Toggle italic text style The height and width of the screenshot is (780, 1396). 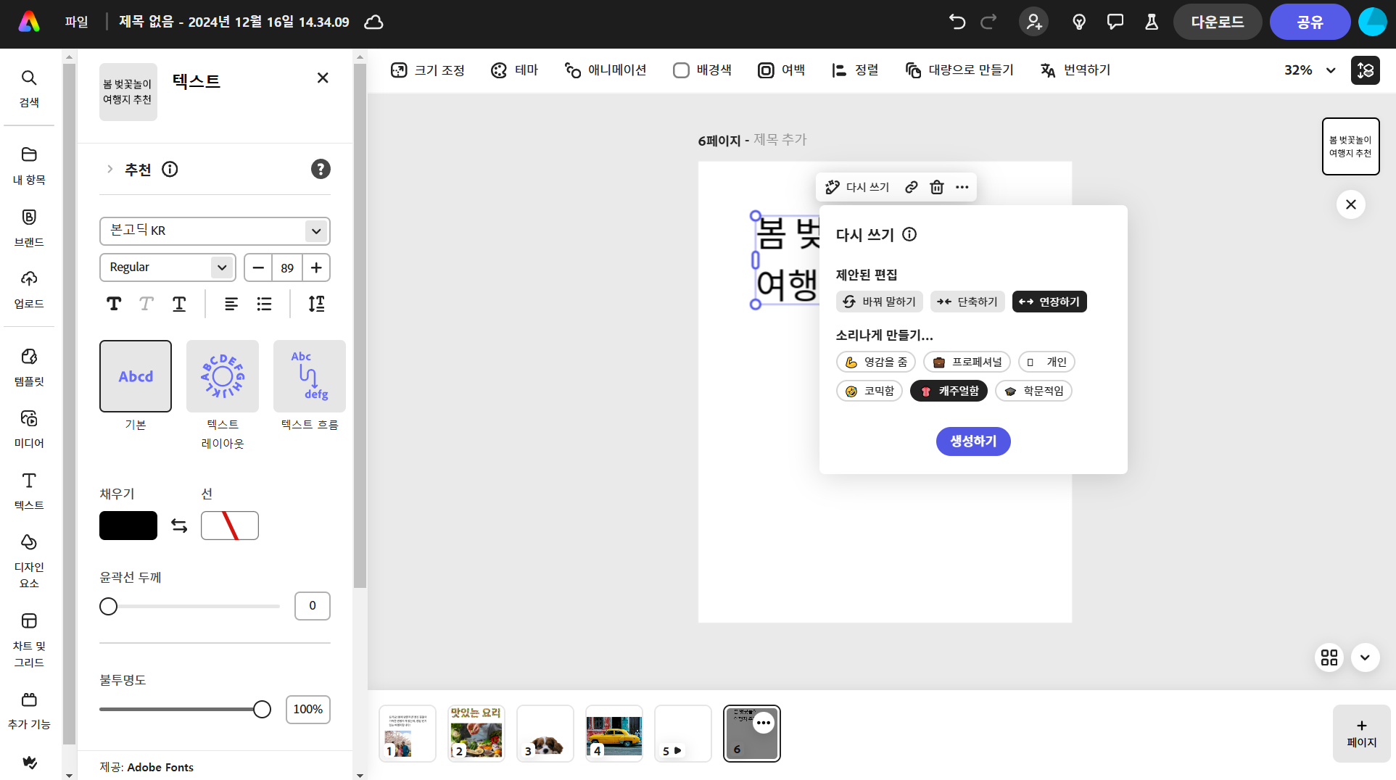pos(146,304)
